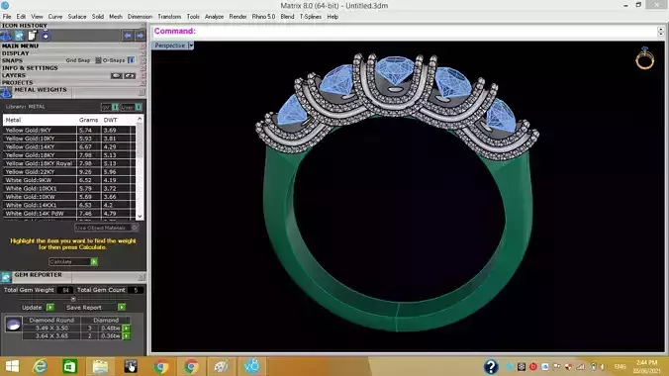Viewport: 669px width, 376px height.
Task: Click the ring view icon in viewport corner
Action: tap(644, 58)
